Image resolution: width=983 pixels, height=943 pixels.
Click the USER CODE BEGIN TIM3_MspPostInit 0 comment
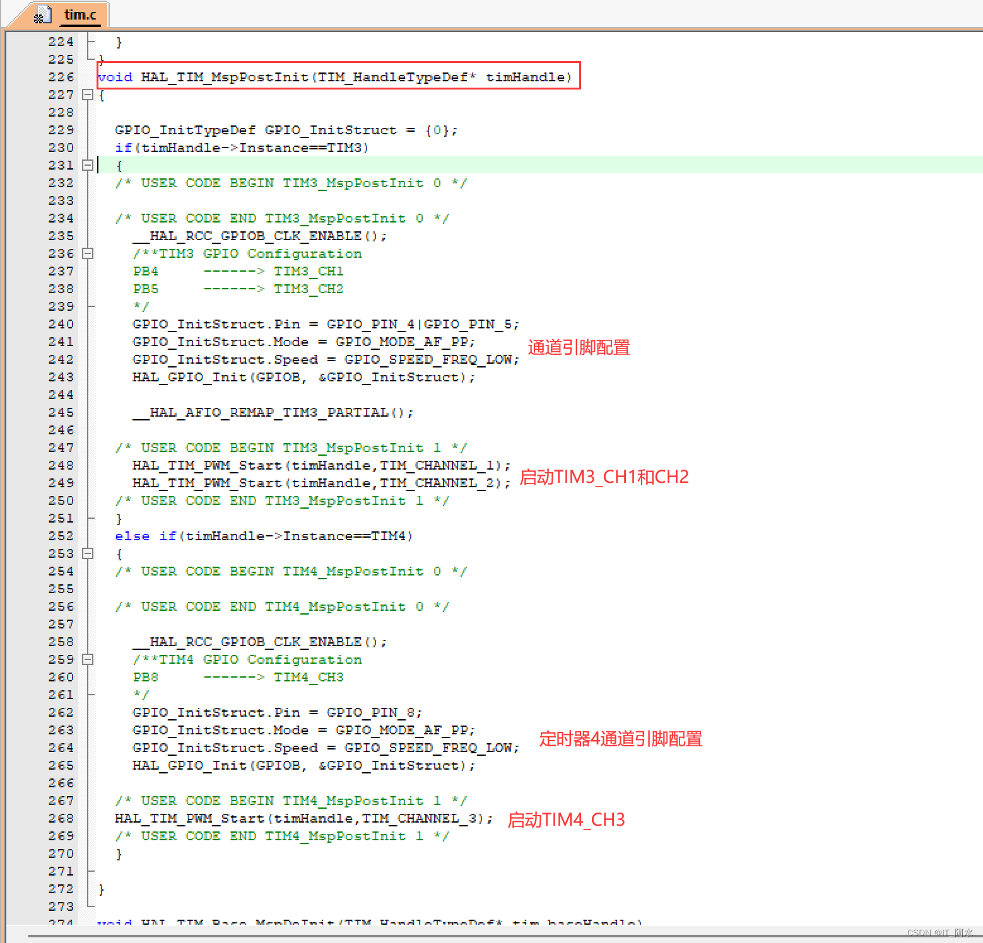pyautogui.click(x=291, y=183)
